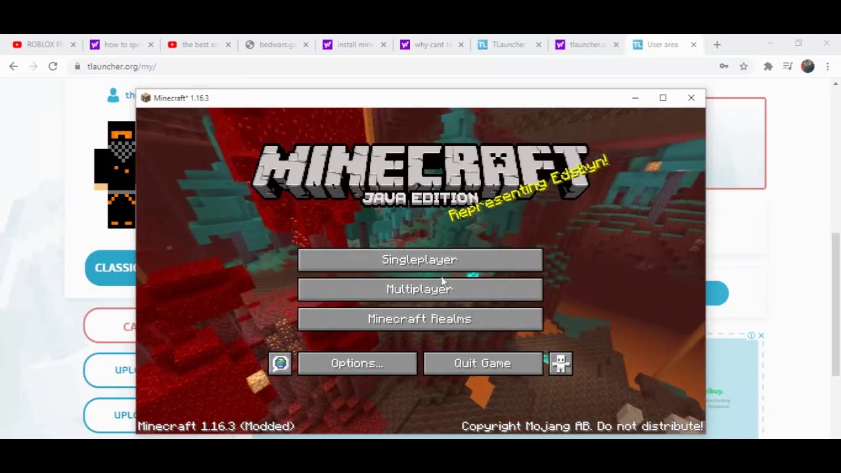
Task: Open Chrome three-dot menu
Action: [x=828, y=66]
